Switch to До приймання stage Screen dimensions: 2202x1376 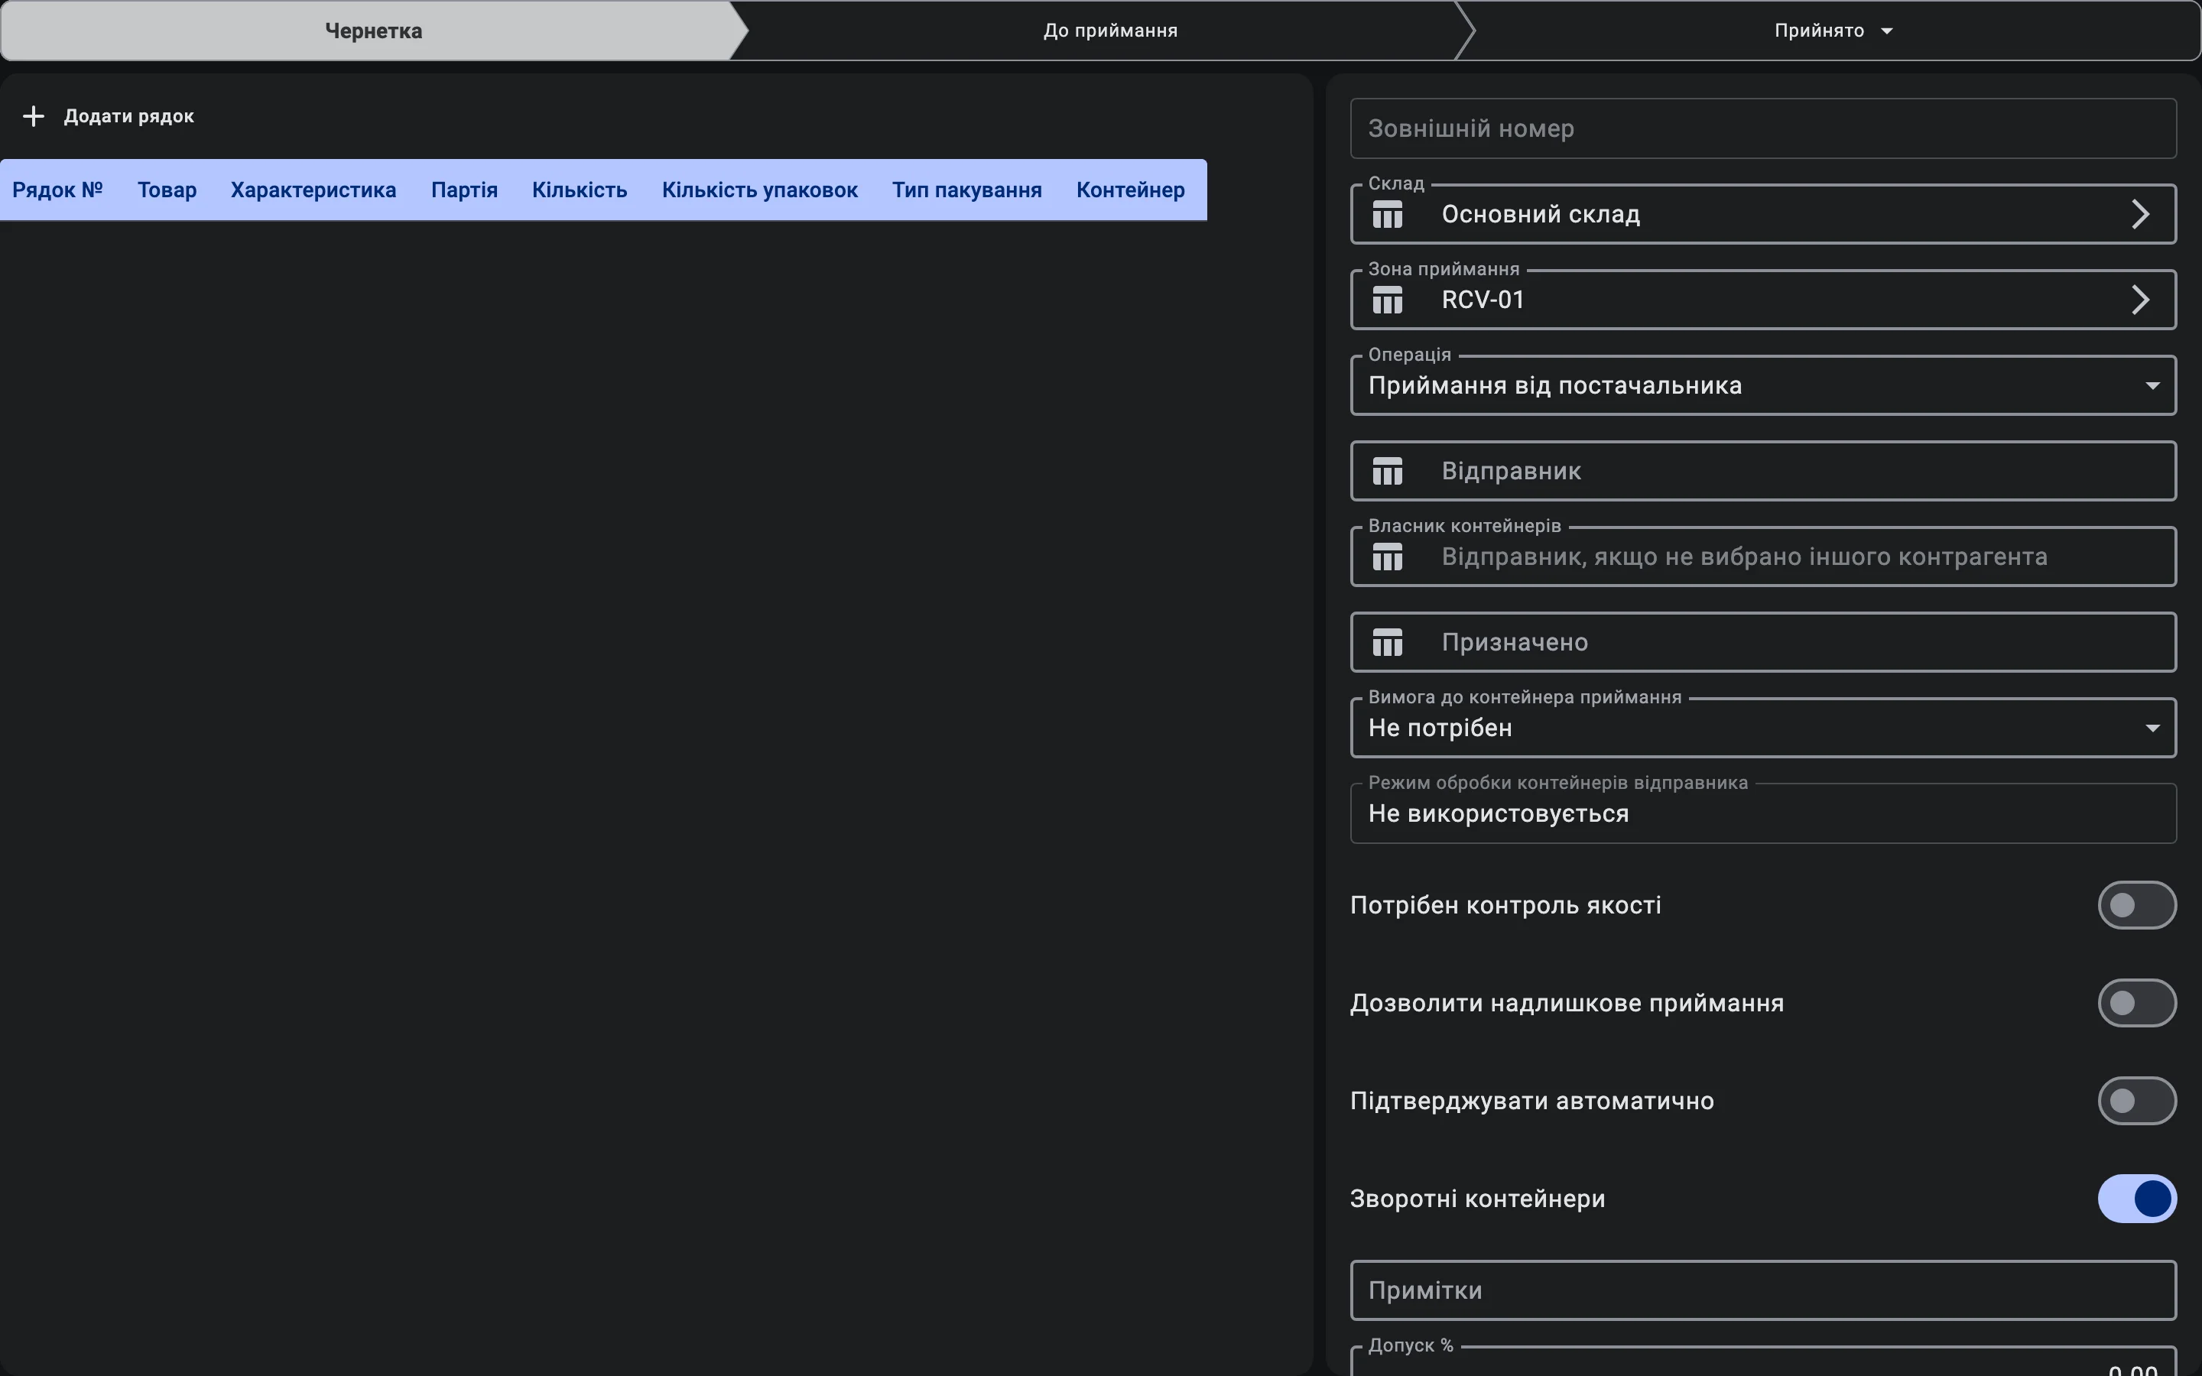[x=1110, y=31]
